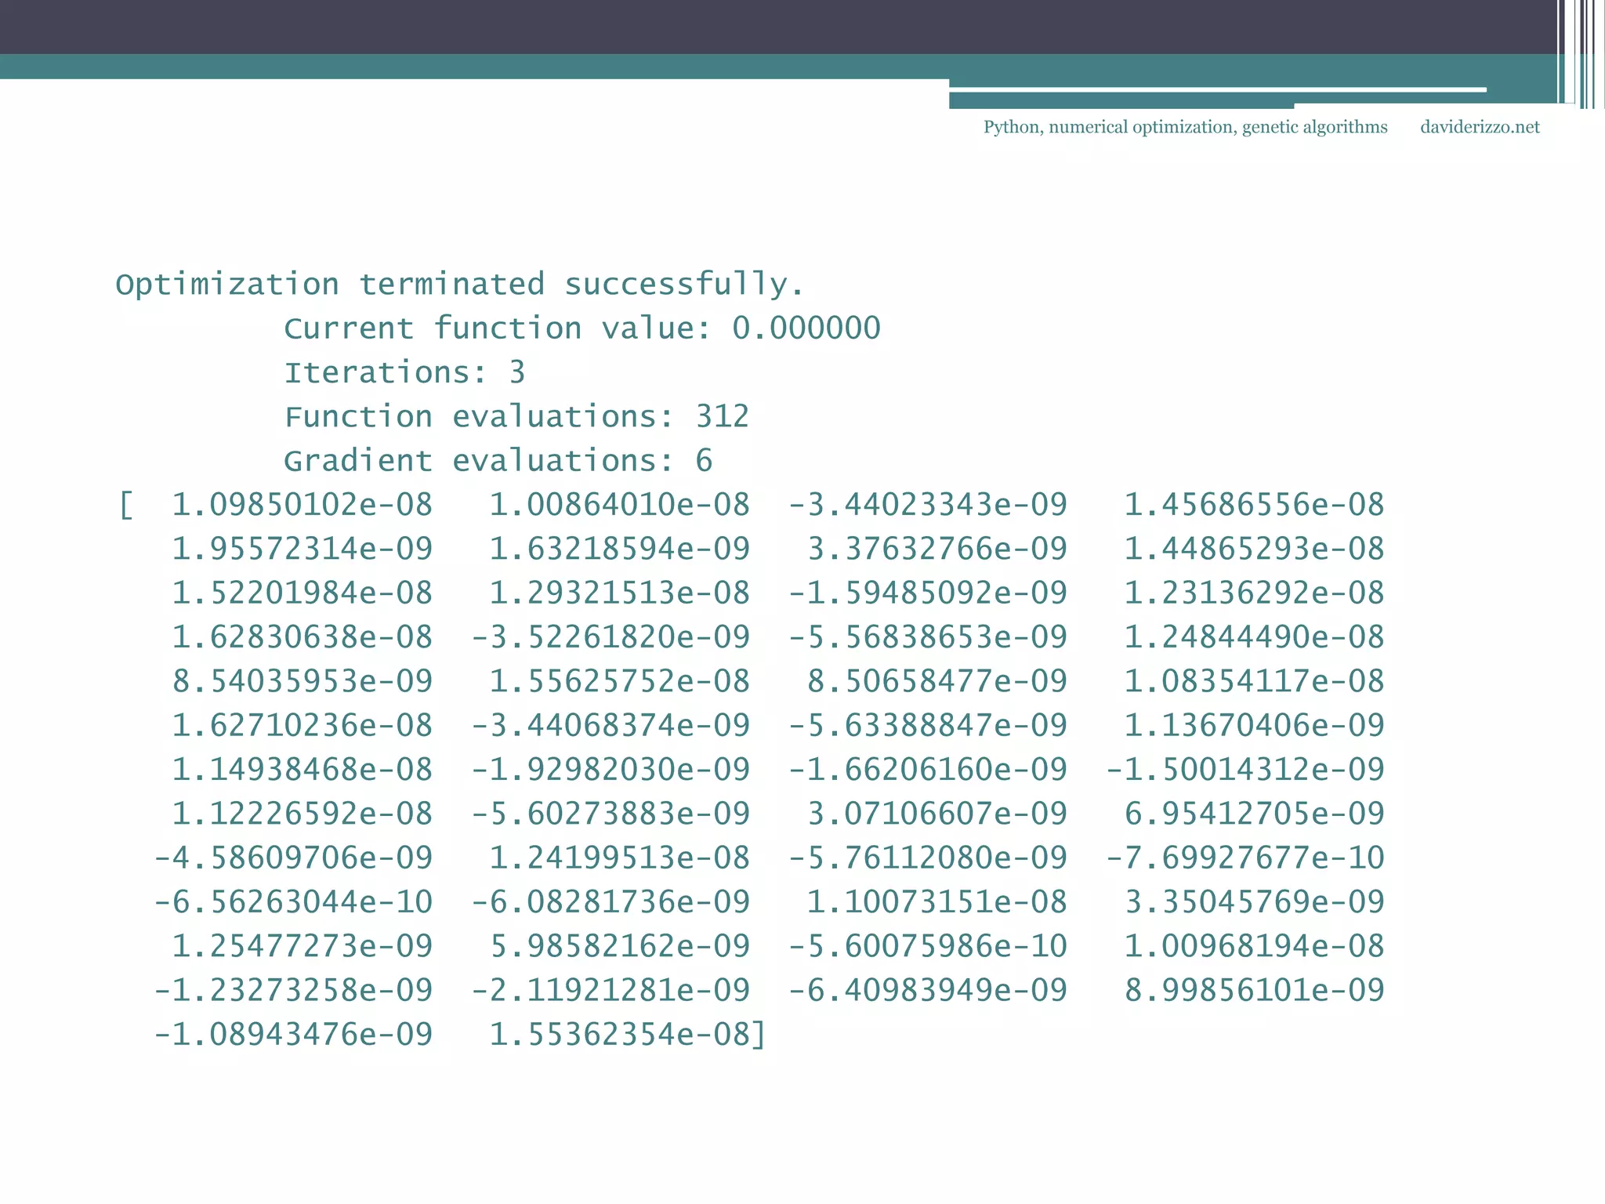
Task: Click the value 1.95572314e-09
Action: click(x=303, y=549)
